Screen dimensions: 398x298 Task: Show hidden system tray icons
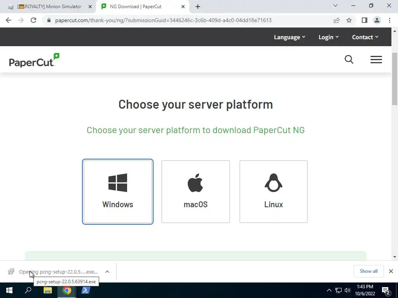click(x=329, y=290)
